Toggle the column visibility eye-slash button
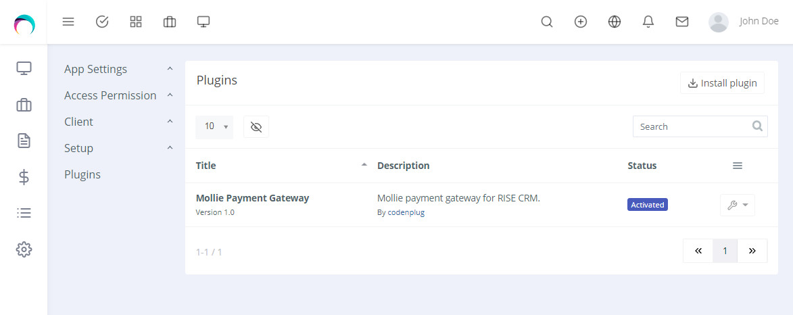793x315 pixels. point(256,126)
